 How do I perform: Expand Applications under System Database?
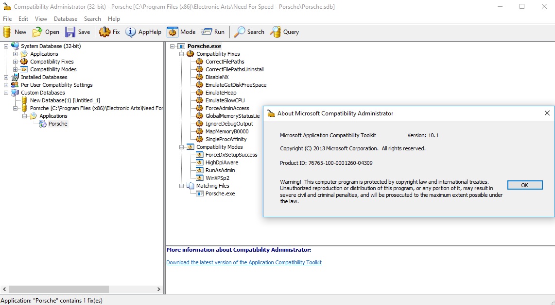click(x=15, y=54)
